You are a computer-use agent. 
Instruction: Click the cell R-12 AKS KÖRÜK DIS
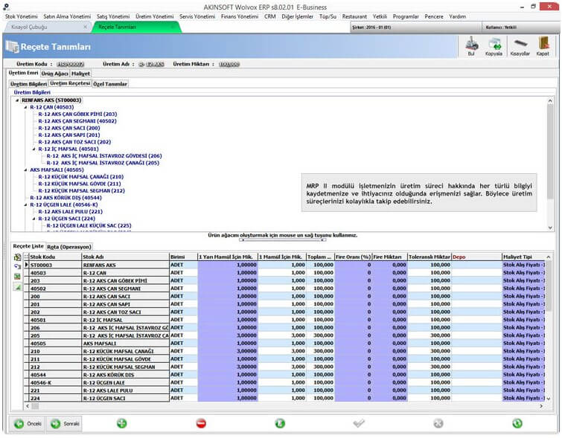(125, 375)
